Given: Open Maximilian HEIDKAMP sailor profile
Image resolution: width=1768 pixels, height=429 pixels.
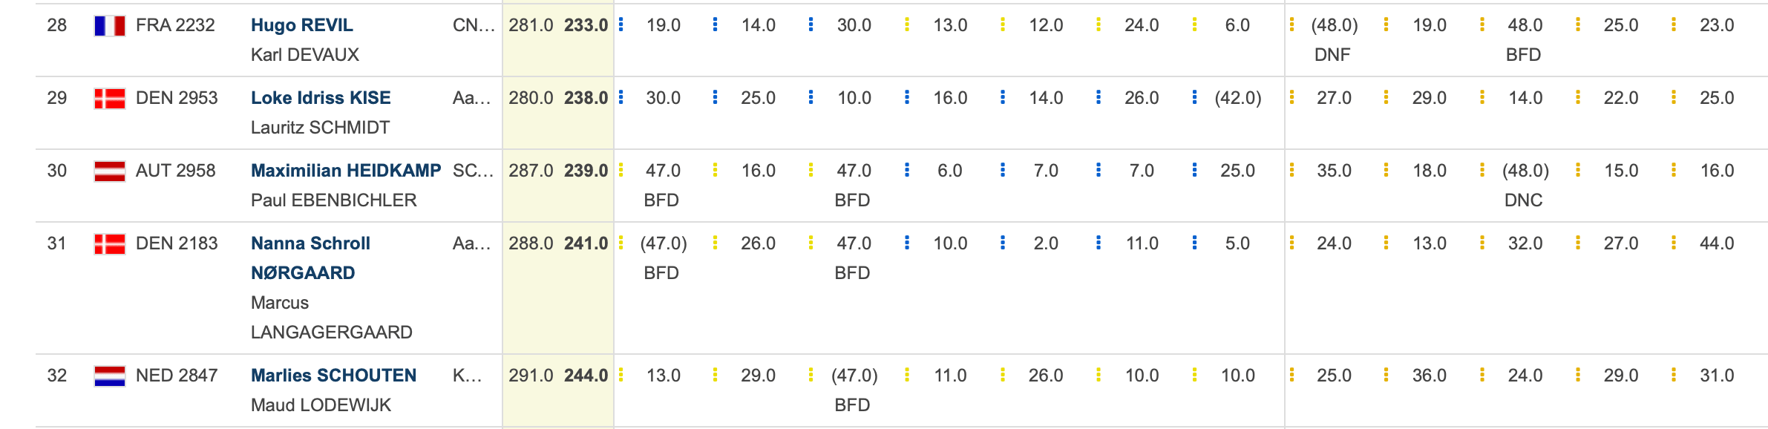Looking at the screenshot, I should point(346,171).
